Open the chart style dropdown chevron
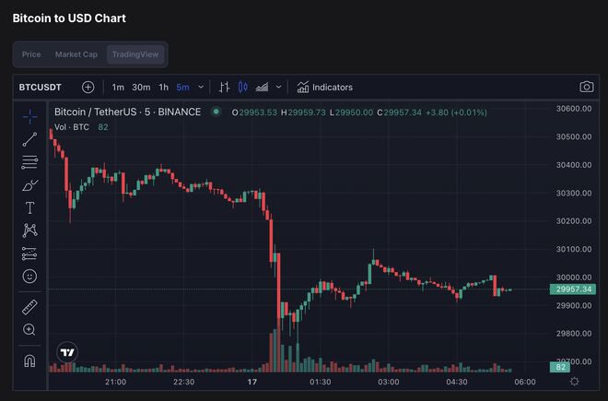The height and width of the screenshot is (401, 608). pos(277,87)
